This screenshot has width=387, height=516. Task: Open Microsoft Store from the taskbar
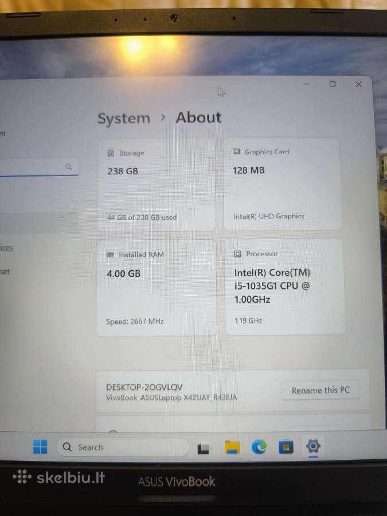pyautogui.click(x=286, y=447)
